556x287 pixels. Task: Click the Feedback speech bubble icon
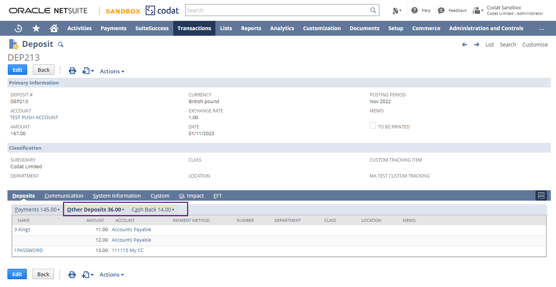coord(441,10)
